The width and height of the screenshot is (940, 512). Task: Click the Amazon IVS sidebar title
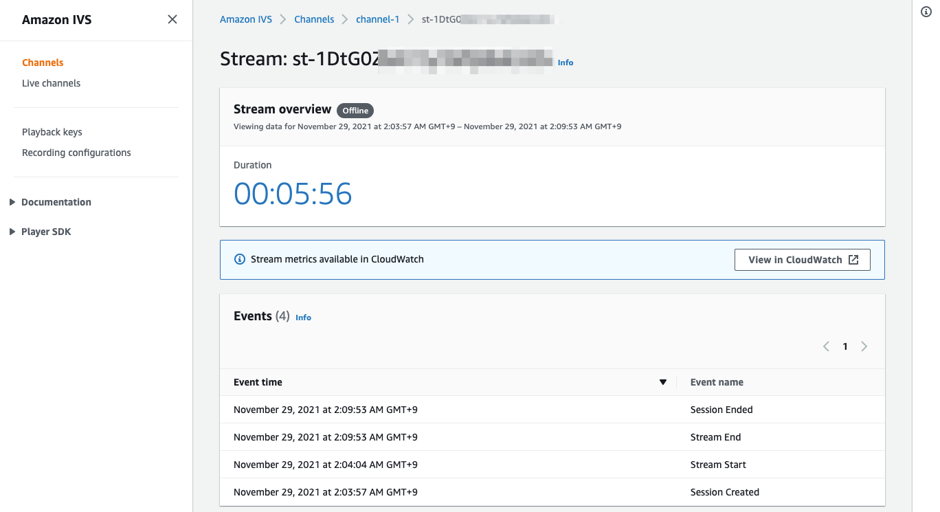pos(56,20)
